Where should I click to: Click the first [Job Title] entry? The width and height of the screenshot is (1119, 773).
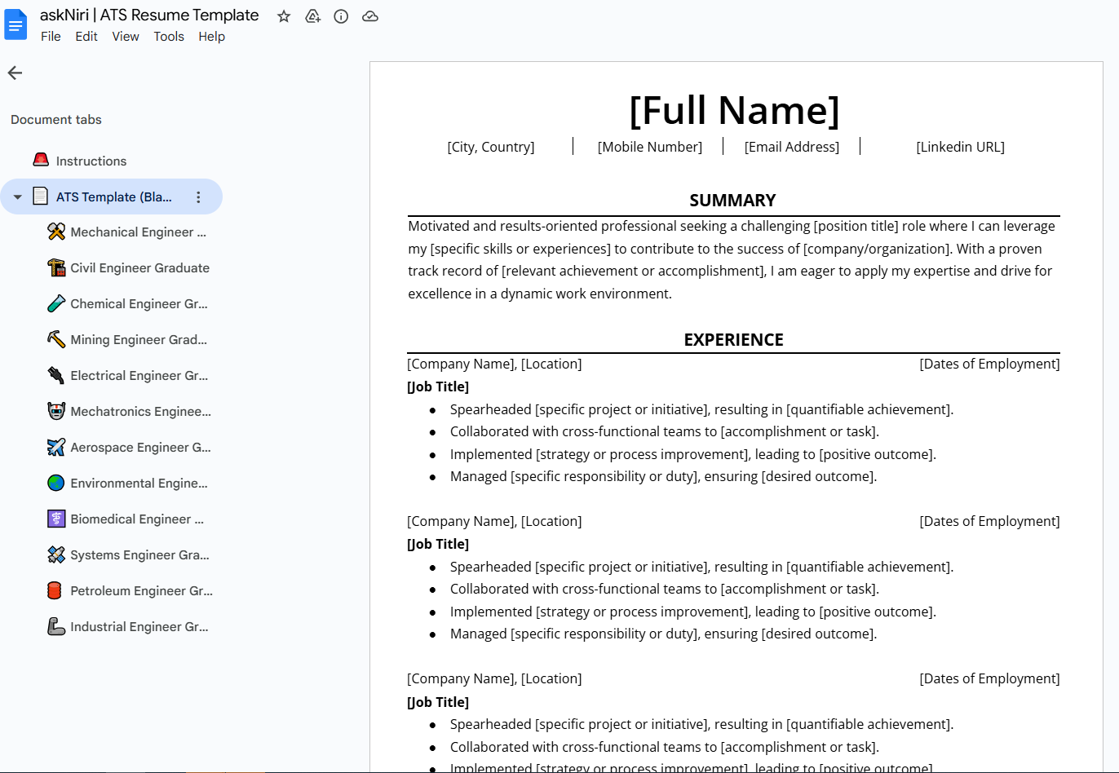(438, 386)
